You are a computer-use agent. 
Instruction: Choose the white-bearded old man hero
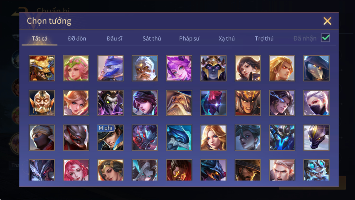coord(145,68)
